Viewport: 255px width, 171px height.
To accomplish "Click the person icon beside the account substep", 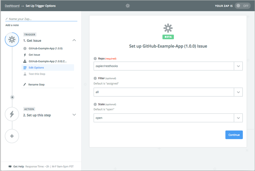I will 25,61.
